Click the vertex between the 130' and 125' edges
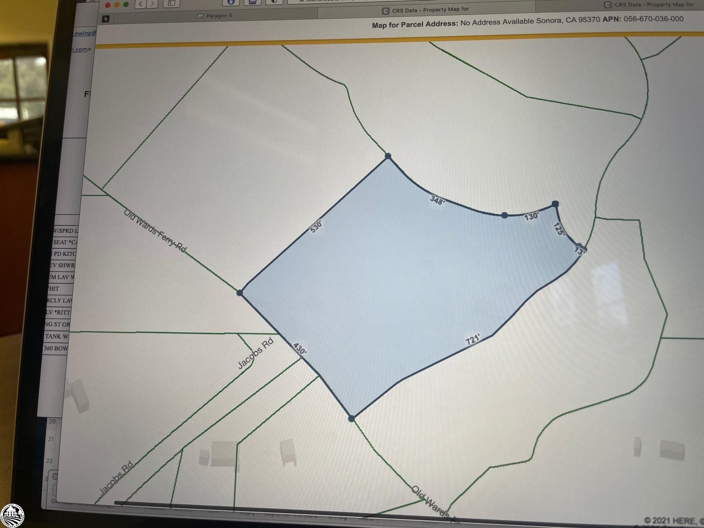The image size is (704, 528). click(x=555, y=204)
